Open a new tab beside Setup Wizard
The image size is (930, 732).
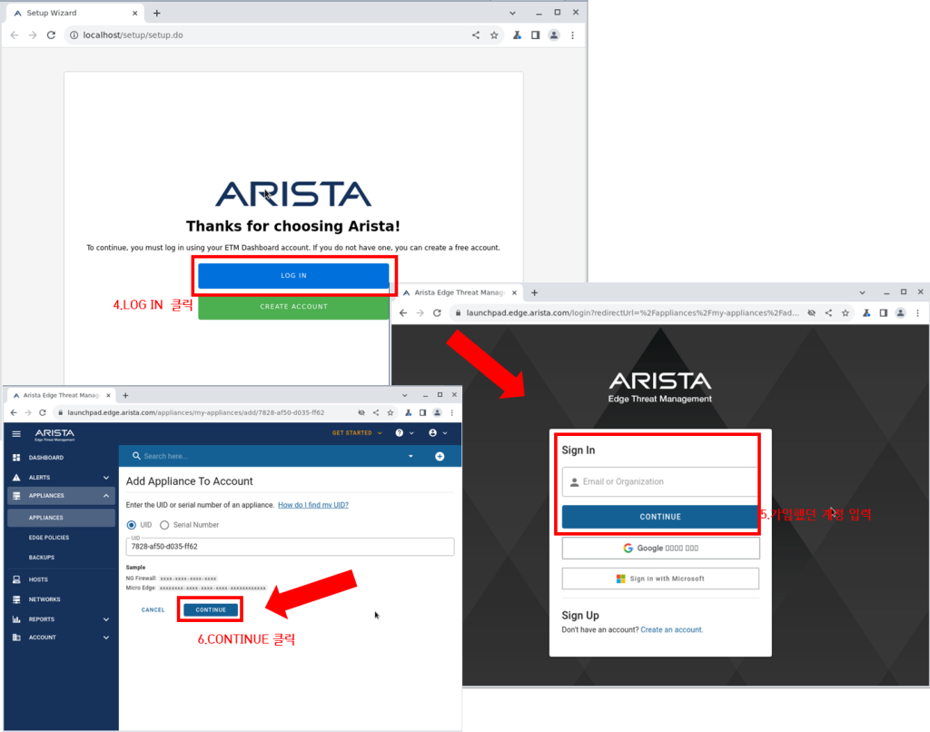pos(156,13)
